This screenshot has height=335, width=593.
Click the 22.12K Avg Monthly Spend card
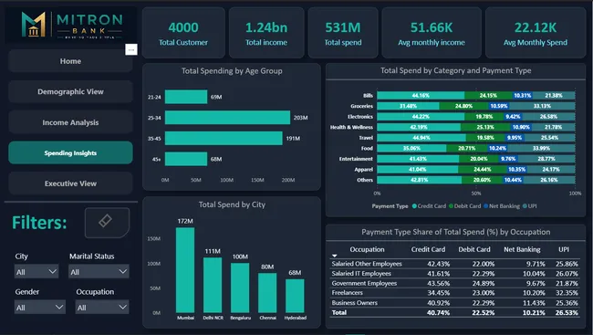536,33
